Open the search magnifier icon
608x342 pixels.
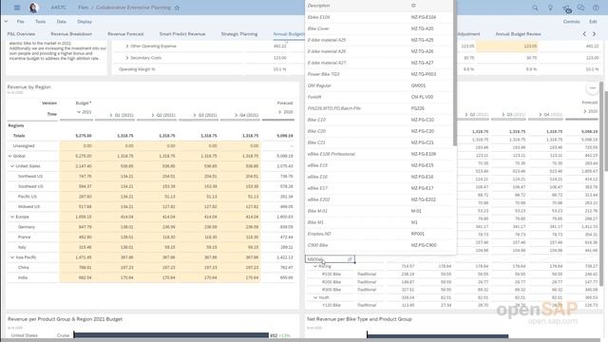pyautogui.click(x=535, y=8)
